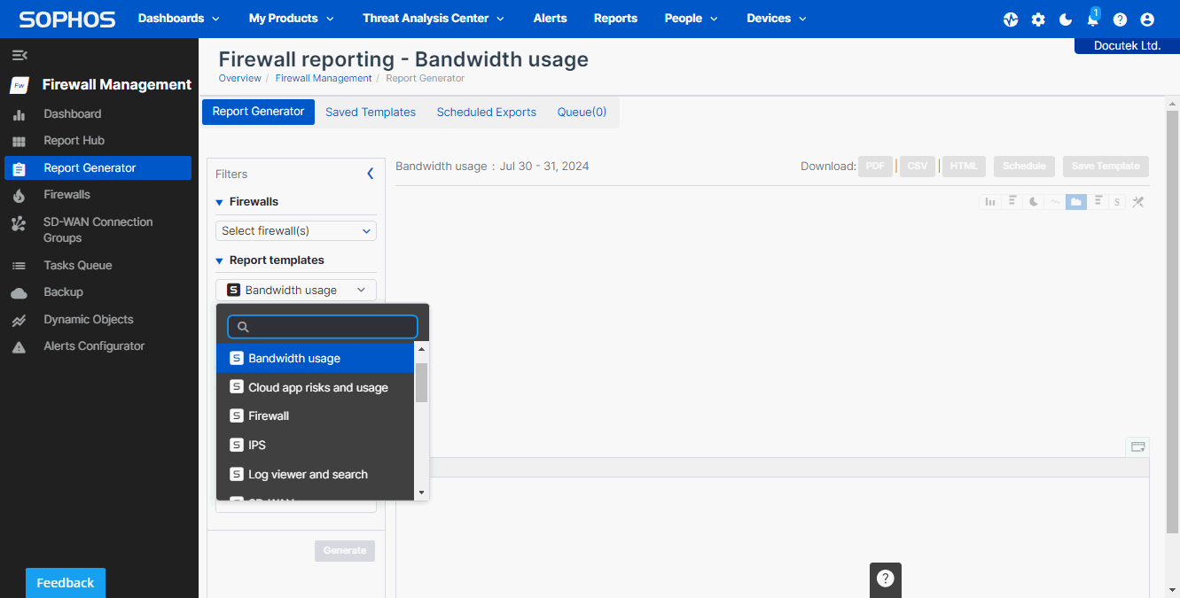Toggle dark mode moon icon
The image size is (1180, 598).
click(x=1066, y=19)
